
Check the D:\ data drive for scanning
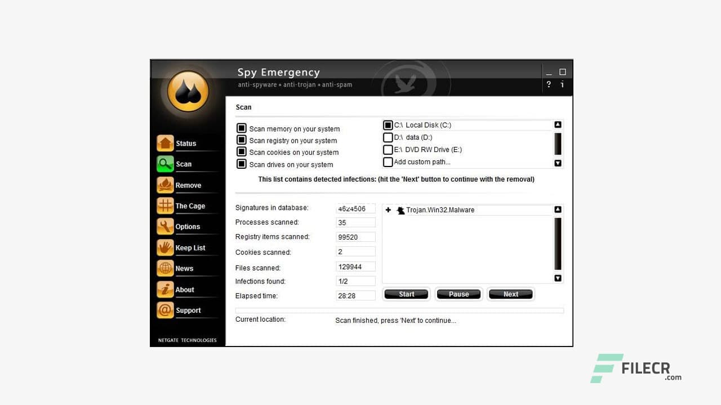(x=388, y=137)
